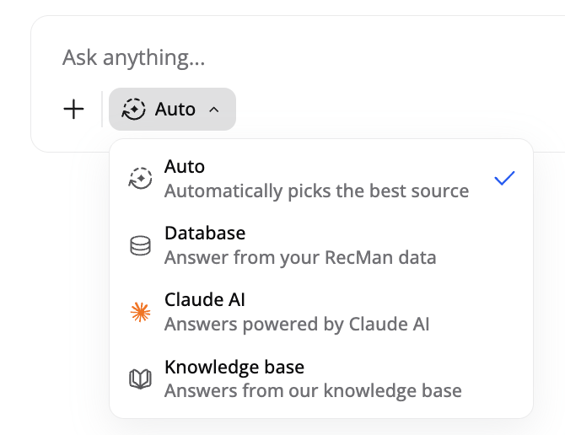565x435 pixels.
Task: Click the Auto label on the selector button
Action: (x=175, y=109)
